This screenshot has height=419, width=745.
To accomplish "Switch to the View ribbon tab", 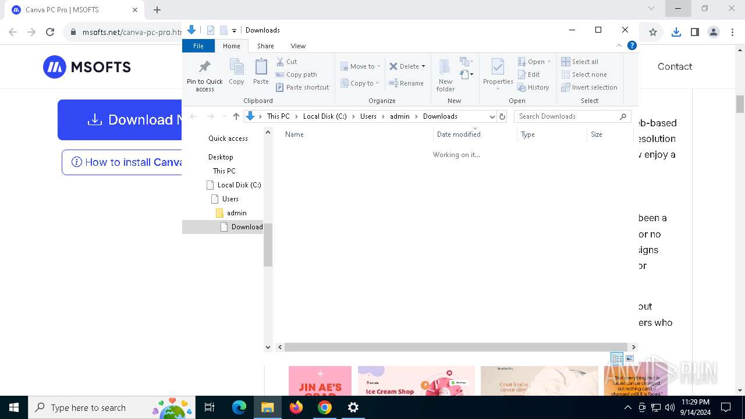I will (x=298, y=46).
